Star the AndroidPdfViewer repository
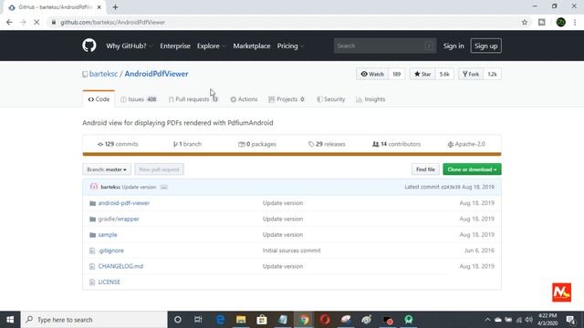584x328 pixels. [422, 74]
